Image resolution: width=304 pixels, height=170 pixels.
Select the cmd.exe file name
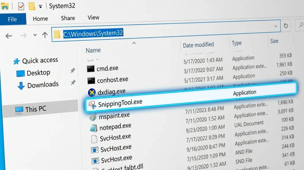pos(107,68)
